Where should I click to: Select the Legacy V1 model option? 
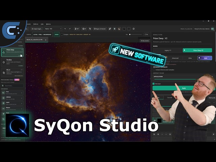pos(168,50)
